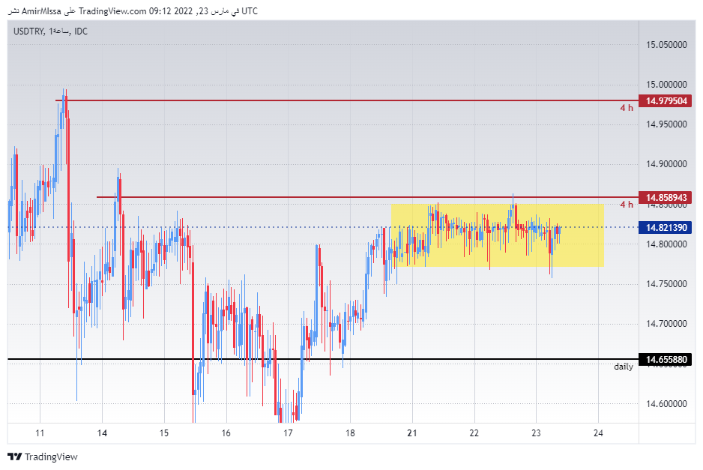703x470 pixels.
Task: Select the date 23 on the time axis
Action: coord(537,436)
